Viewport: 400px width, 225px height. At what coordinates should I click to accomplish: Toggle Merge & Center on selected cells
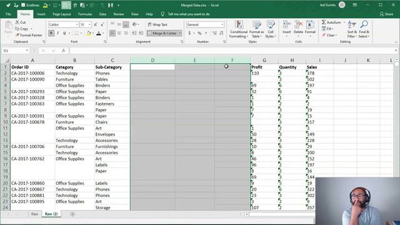162,33
